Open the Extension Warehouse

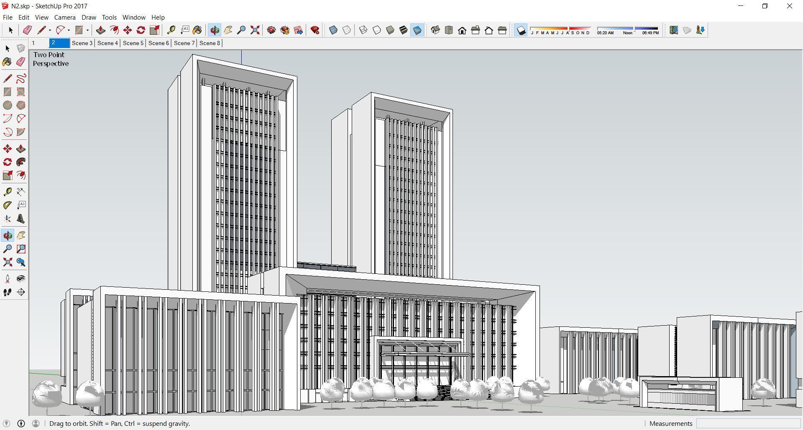[285, 30]
